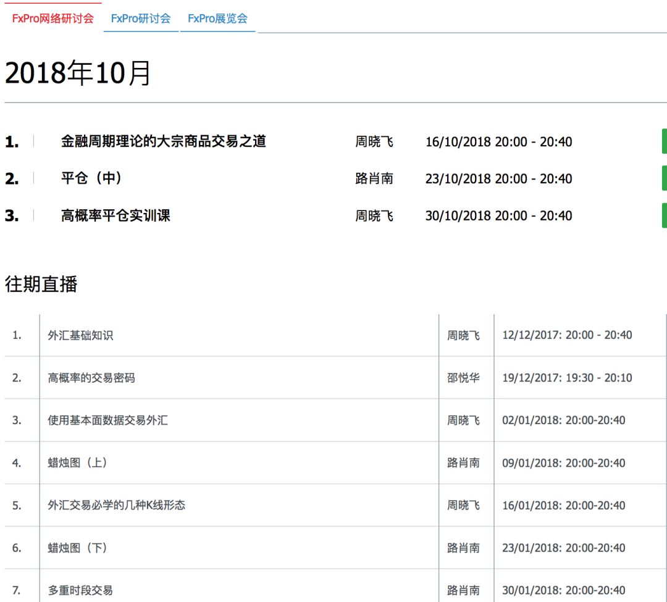Open webinar 金融周期理论的大宗商品交易之道
Image resolution: width=667 pixels, height=602 pixels.
pyautogui.click(x=163, y=141)
